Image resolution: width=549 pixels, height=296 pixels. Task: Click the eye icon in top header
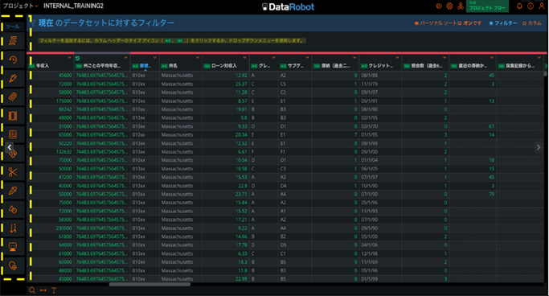[439, 6]
